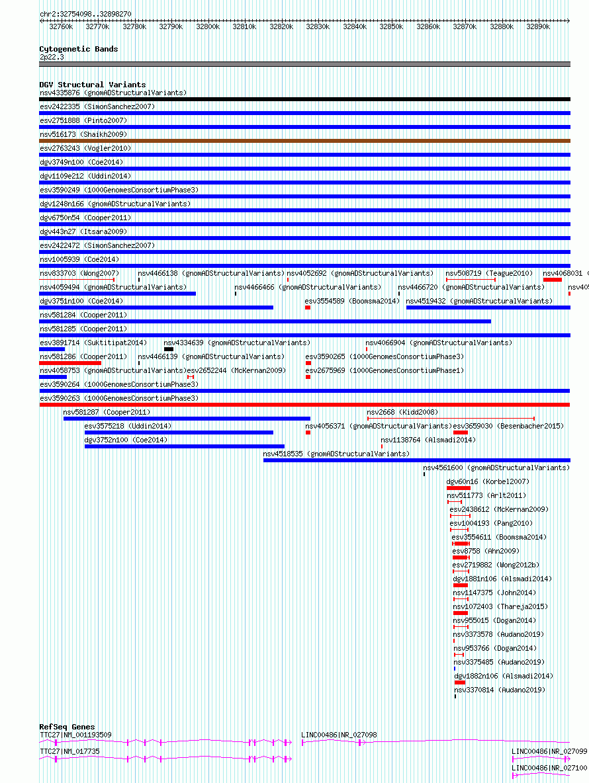Image resolution: width=589 pixels, height=783 pixels.
Task: Click the chr2:32754098..32898270 coordinate label
Action: click(85, 14)
